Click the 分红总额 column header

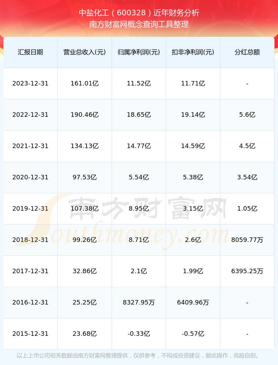(247, 52)
